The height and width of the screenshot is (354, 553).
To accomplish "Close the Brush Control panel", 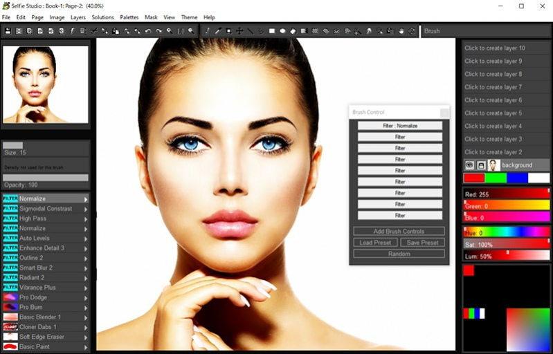I will tap(444, 112).
